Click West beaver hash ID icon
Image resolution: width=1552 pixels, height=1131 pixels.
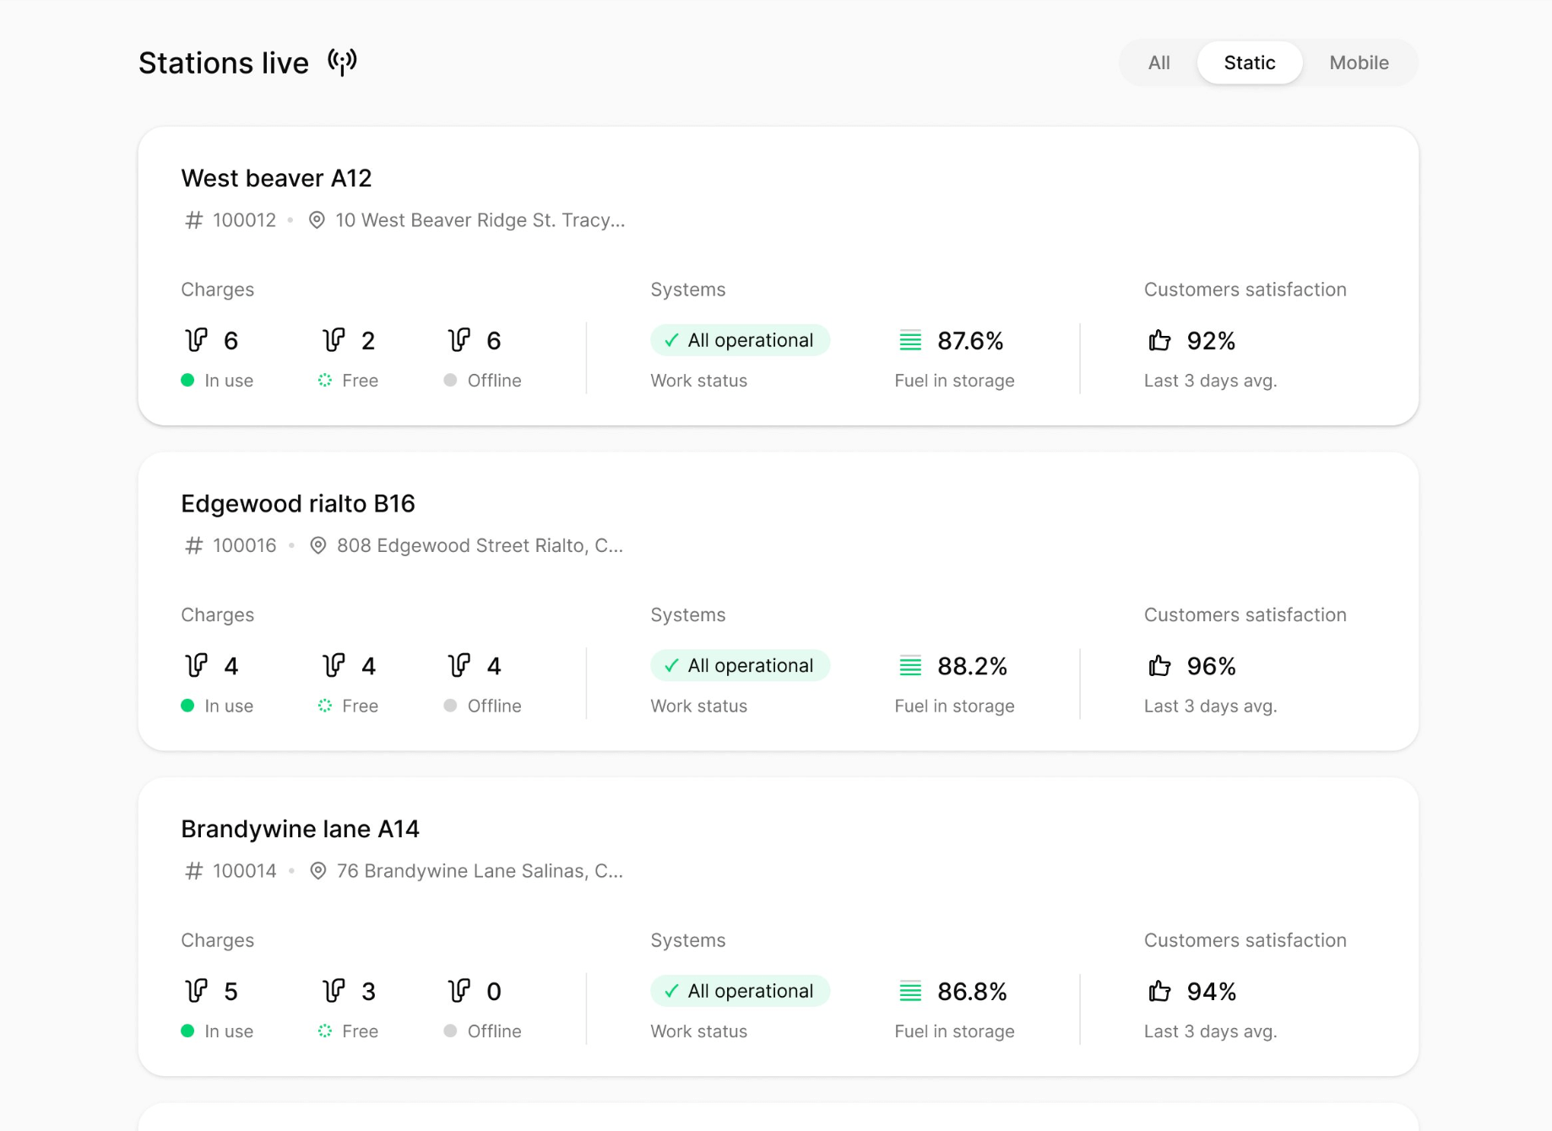(x=194, y=220)
